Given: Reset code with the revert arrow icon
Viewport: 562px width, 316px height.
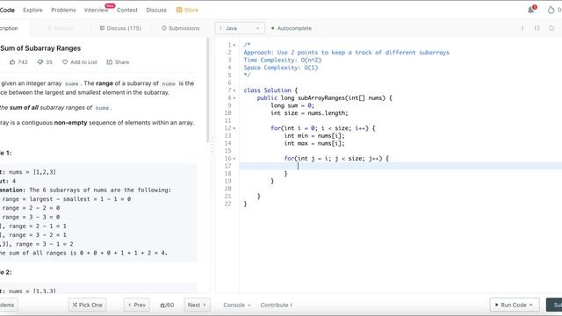Looking at the screenshot, I should click(x=551, y=28).
